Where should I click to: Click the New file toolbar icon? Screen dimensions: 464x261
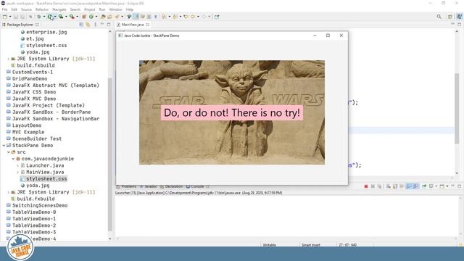tap(5, 17)
